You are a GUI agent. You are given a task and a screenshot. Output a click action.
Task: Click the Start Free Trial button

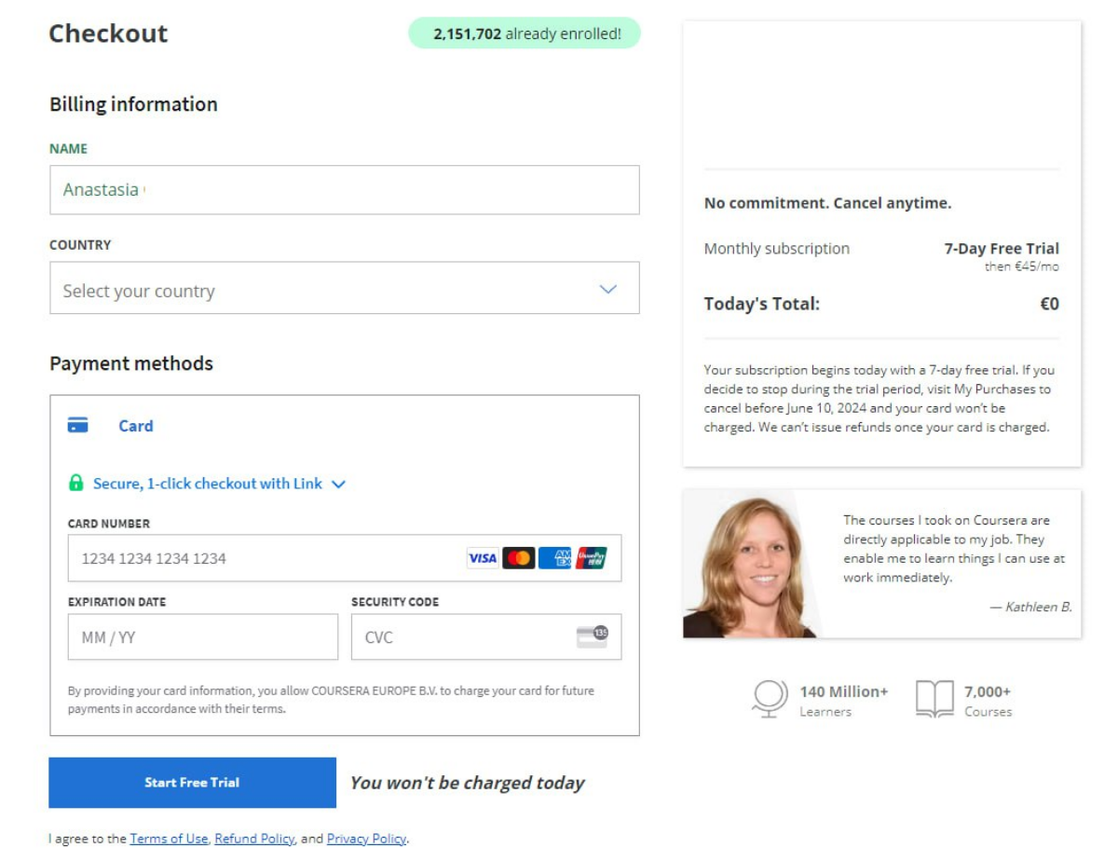(x=192, y=783)
